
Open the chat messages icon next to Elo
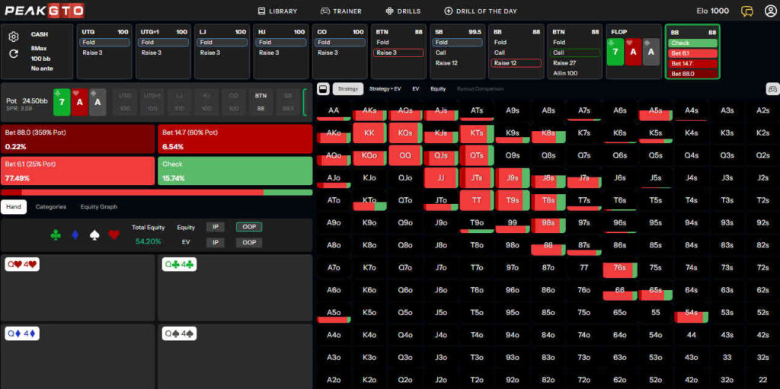click(x=747, y=11)
